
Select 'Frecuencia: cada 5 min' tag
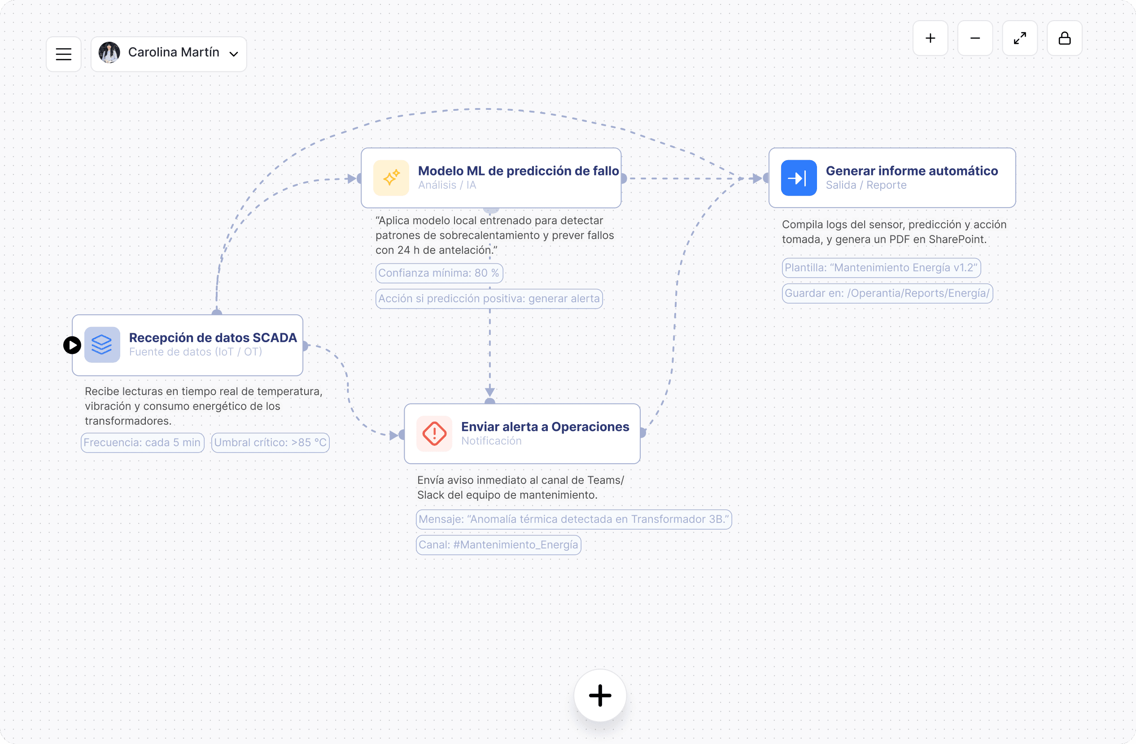[142, 442]
